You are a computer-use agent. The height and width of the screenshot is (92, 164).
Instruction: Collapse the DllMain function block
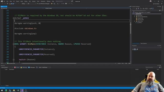click(14, 44)
